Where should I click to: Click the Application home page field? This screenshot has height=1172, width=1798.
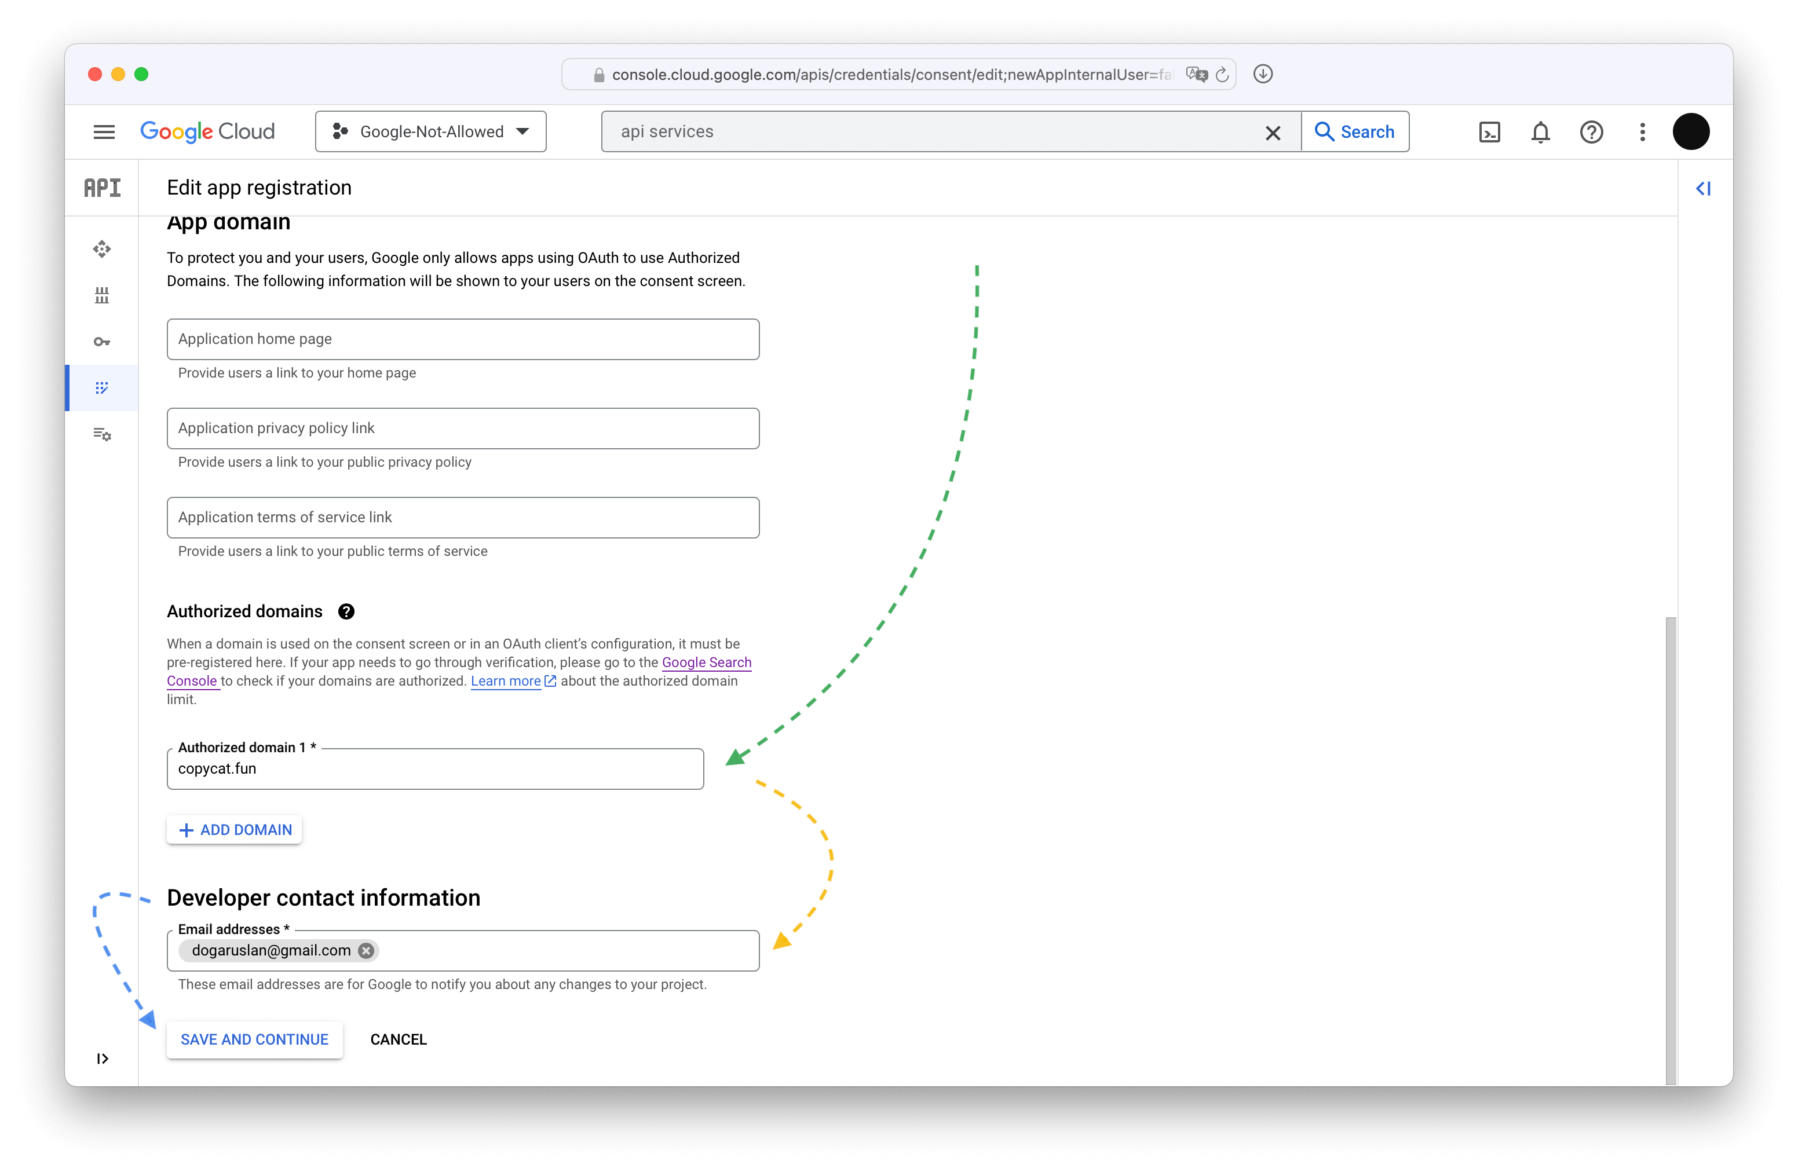point(462,339)
